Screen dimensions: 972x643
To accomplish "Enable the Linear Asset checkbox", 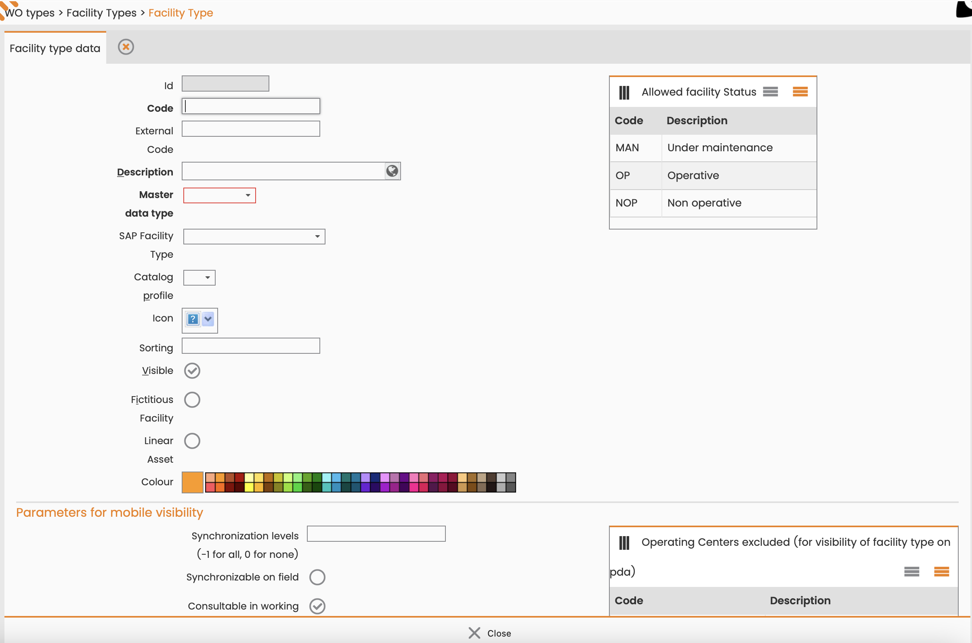I will (x=192, y=441).
